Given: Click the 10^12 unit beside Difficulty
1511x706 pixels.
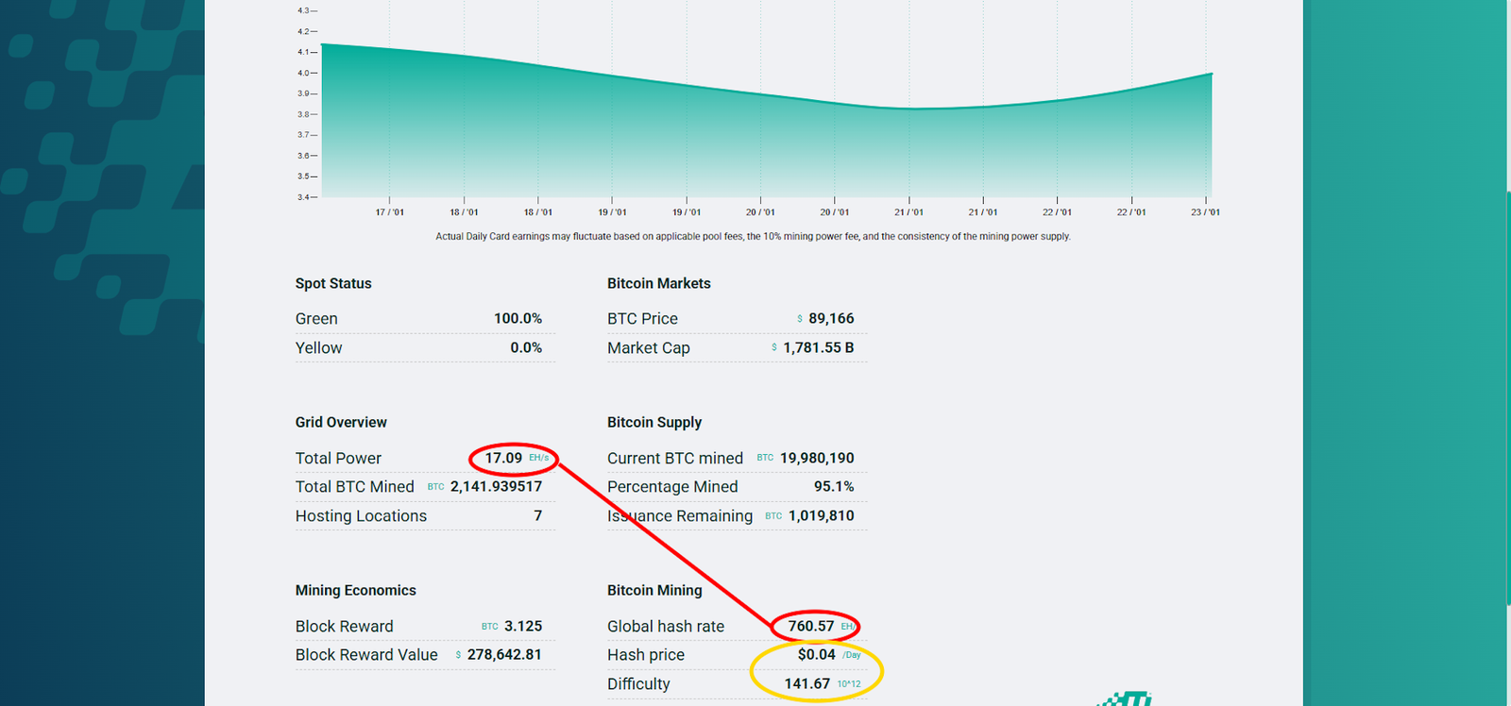Looking at the screenshot, I should pyautogui.click(x=848, y=684).
